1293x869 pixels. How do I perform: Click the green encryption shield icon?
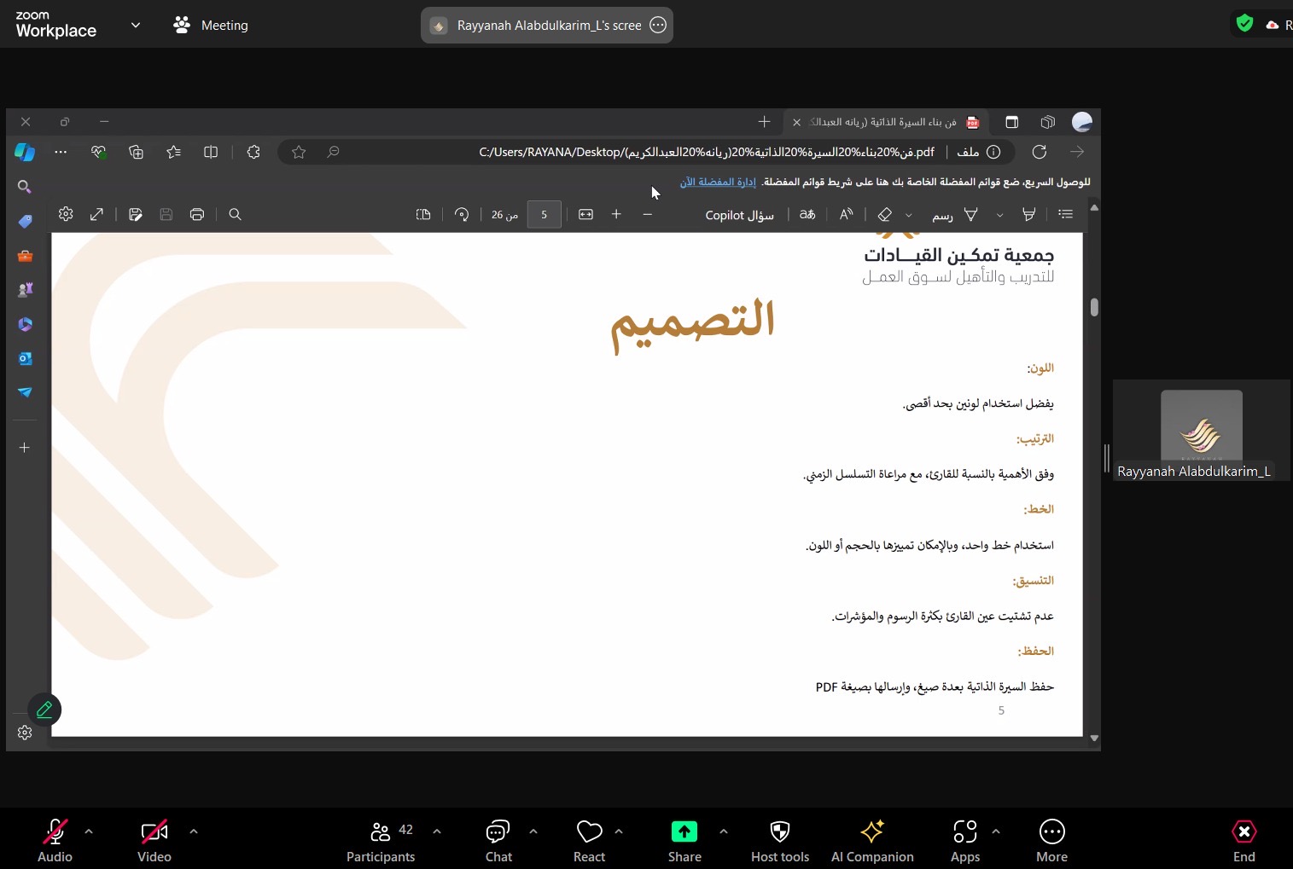1245,24
